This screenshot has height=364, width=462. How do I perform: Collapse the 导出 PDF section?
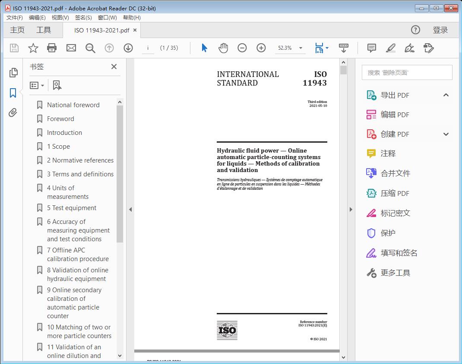446,95
